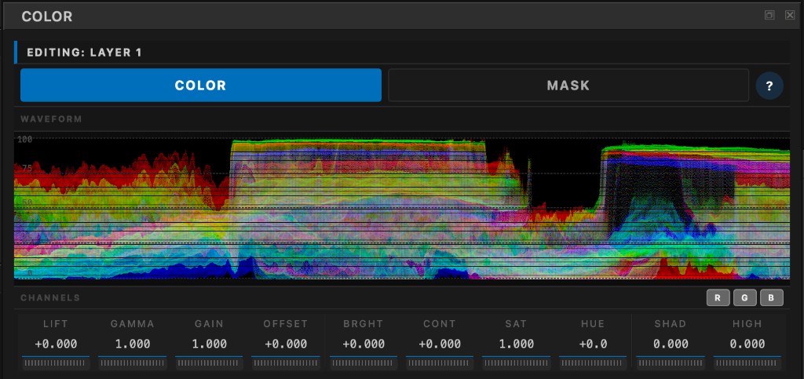
Task: Click the LIFT value +0.000
Action: pyautogui.click(x=56, y=344)
